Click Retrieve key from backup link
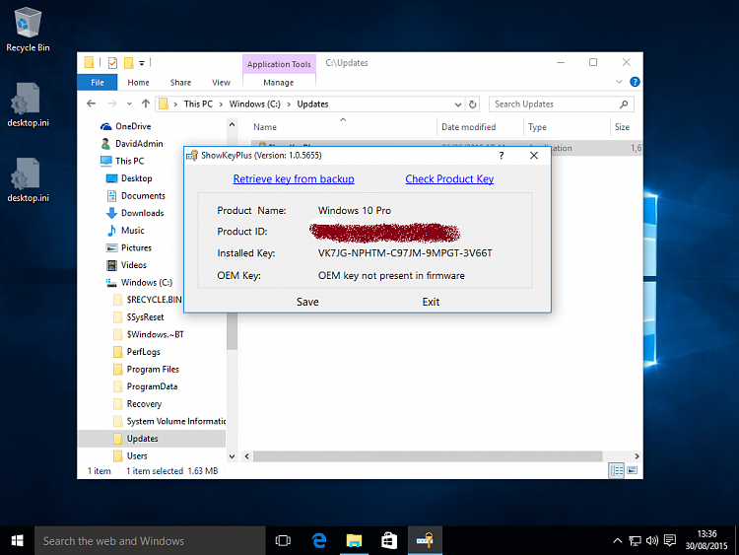 (x=294, y=179)
